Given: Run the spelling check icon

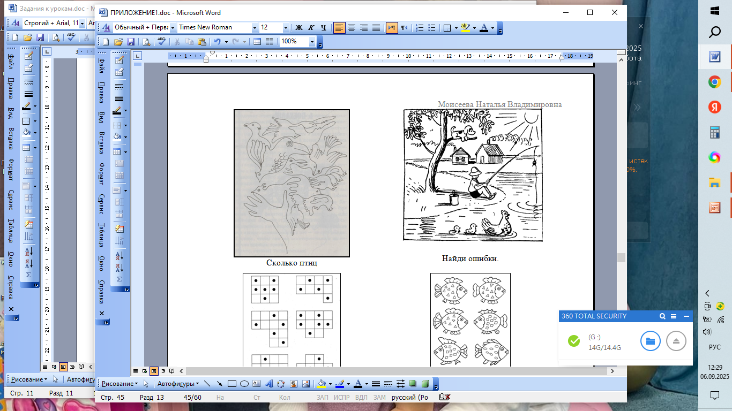Looking at the screenshot, I should pos(161,42).
